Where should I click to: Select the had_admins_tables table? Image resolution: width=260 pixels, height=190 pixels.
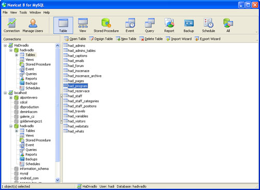(80, 50)
